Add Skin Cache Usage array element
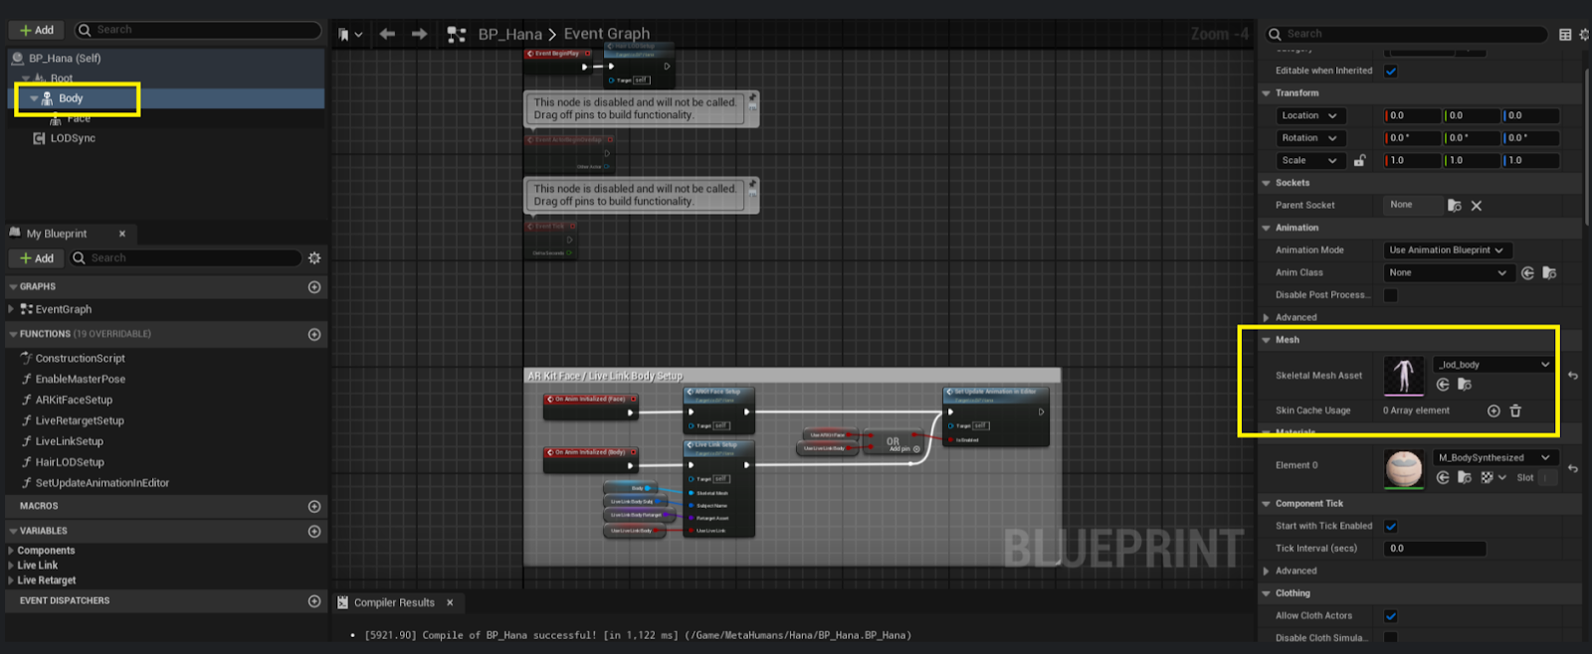 click(1493, 410)
